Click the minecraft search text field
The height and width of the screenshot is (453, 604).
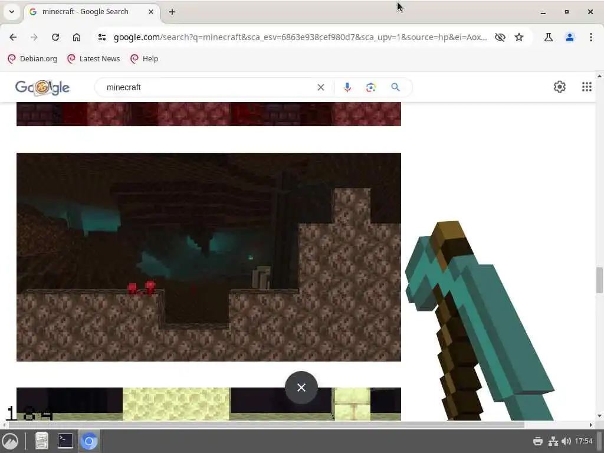pyautogui.click(x=208, y=87)
